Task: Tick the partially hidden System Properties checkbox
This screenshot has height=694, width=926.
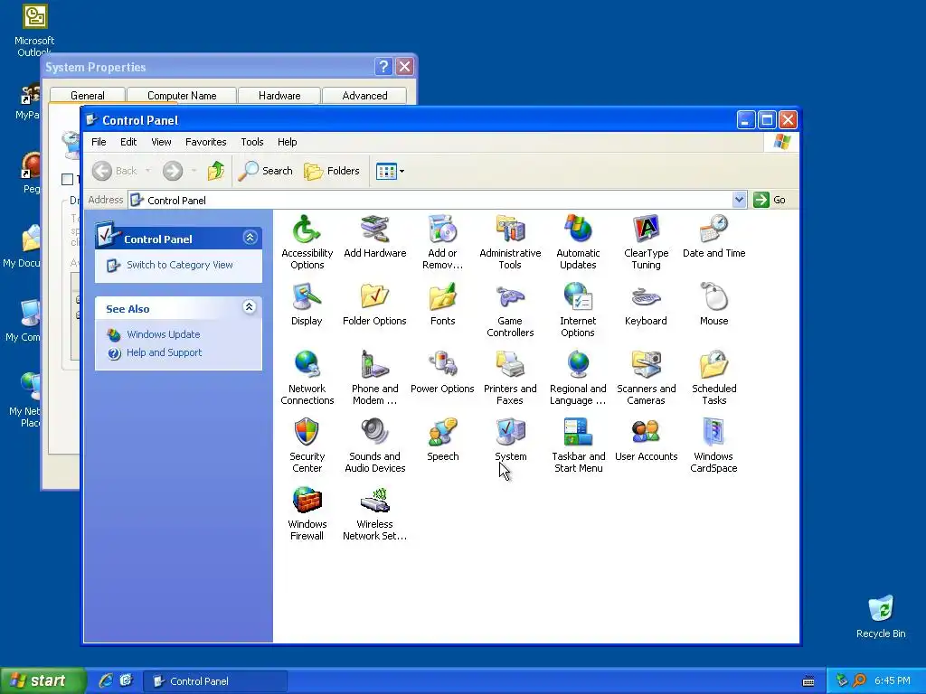Action: (x=67, y=179)
